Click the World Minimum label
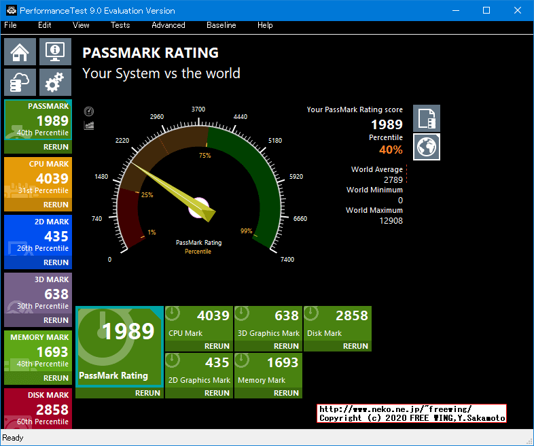This screenshot has height=446, width=534. coord(374,190)
